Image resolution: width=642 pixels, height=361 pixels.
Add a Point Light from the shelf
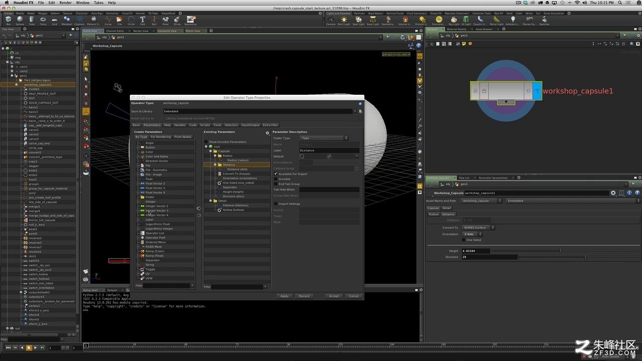(x=344, y=20)
